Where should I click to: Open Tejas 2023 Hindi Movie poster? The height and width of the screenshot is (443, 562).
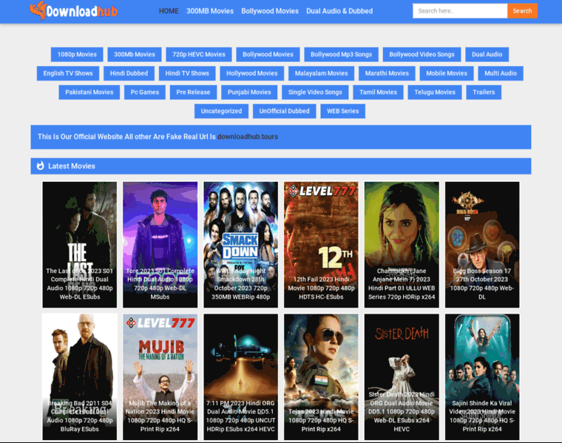(x=321, y=376)
